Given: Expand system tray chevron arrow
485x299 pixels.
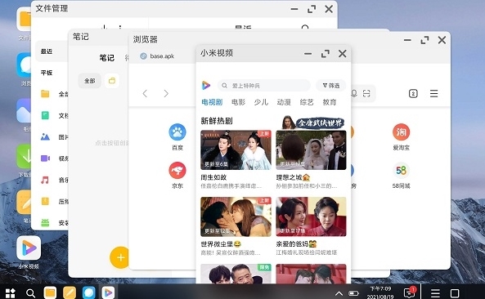Looking at the screenshot, I should pos(339,293).
